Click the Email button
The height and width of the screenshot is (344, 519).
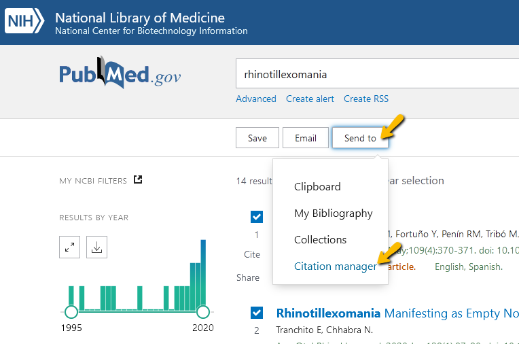(x=306, y=138)
